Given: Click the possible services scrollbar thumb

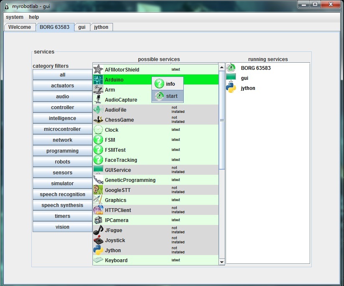Looking at the screenshot, I should pyautogui.click(x=222, y=120).
